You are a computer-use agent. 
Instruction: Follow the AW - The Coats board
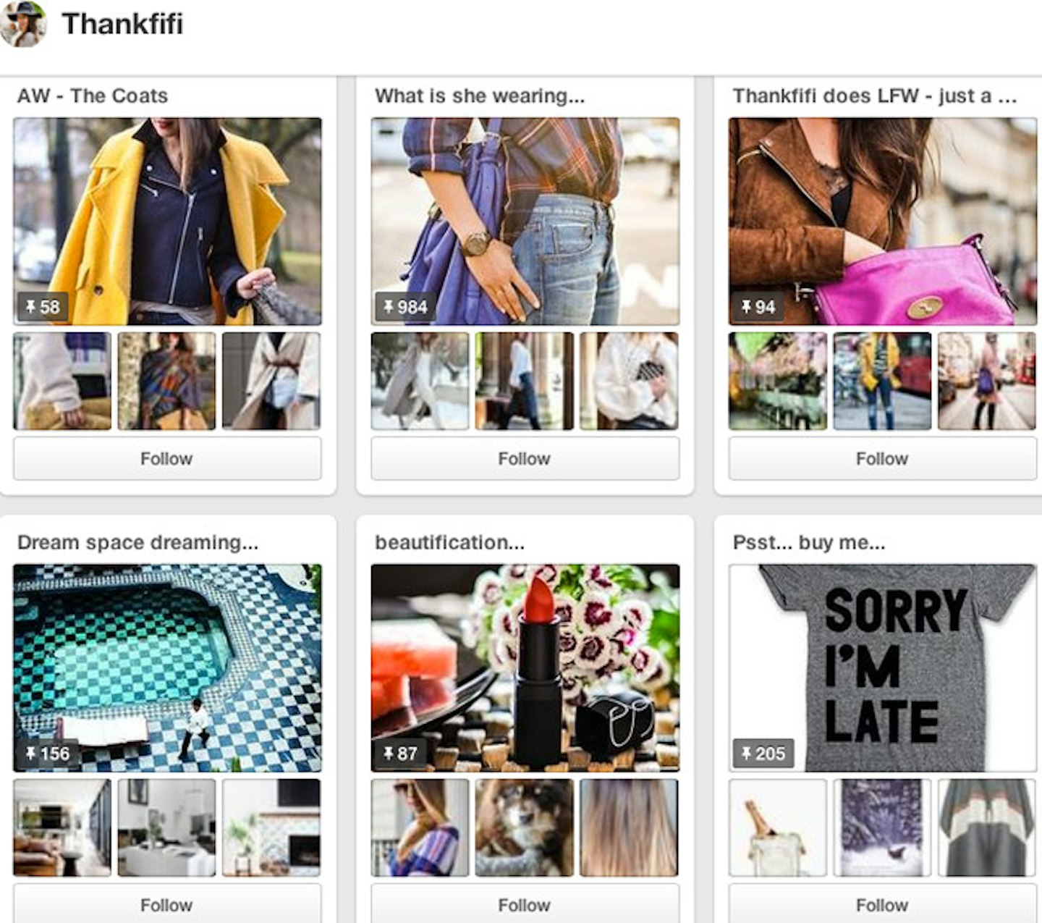167,458
